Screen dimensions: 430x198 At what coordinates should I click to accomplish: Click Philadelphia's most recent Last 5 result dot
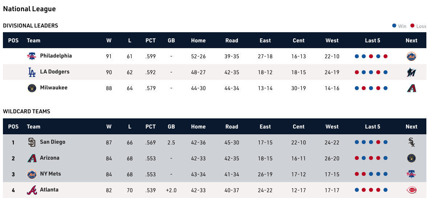point(385,56)
